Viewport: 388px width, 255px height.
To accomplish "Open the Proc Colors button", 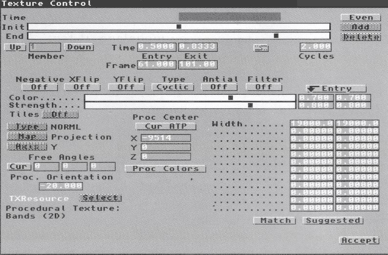I will [x=165, y=169].
